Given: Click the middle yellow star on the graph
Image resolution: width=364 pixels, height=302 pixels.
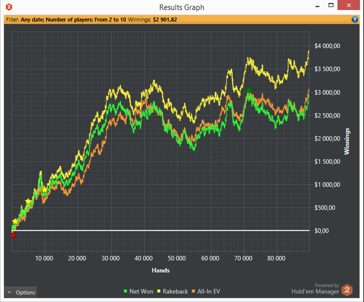Looking at the screenshot, I should coord(28,202).
